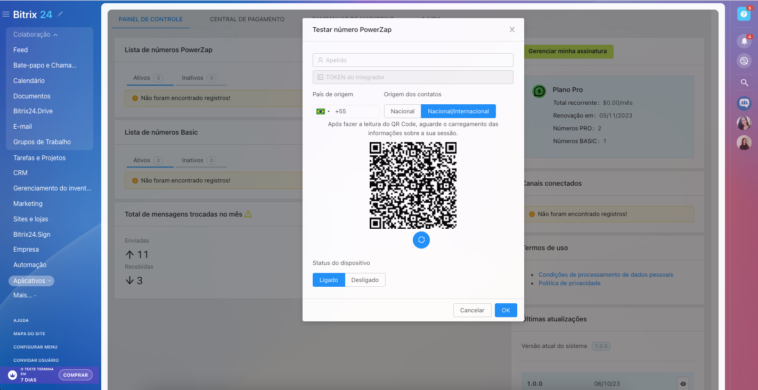The width and height of the screenshot is (758, 390).
Task: Click the eye icon for version 1.0.0
Action: 683,383
